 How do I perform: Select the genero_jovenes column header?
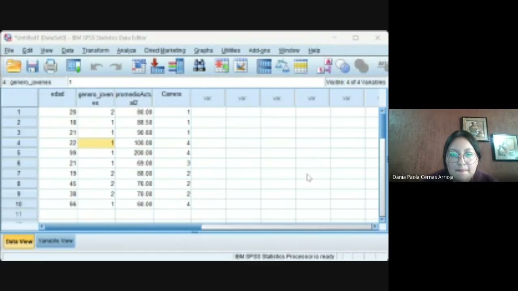(x=96, y=98)
